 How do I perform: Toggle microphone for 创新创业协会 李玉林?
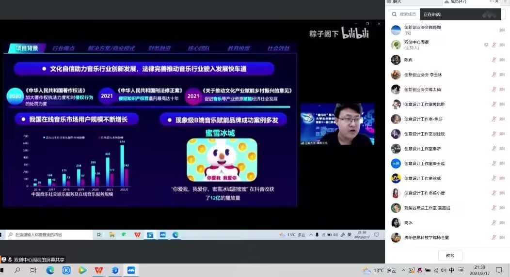point(494,75)
